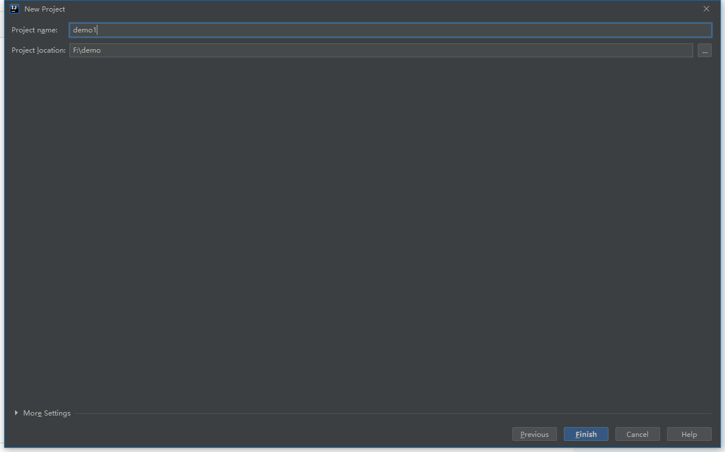Click the "New Project" window title text
Image resolution: width=725 pixels, height=452 pixels.
45,9
